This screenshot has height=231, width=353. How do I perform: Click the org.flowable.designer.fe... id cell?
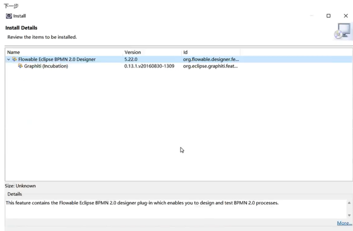point(211,59)
